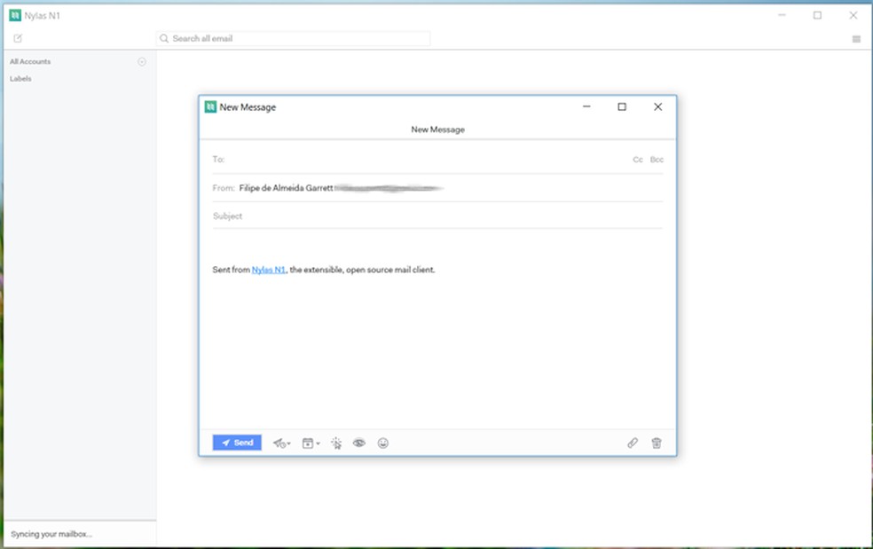
Task: Maximize the Nylas N1 main window
Action: tap(817, 16)
